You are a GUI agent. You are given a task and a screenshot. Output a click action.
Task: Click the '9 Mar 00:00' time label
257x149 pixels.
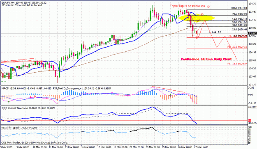tap(23, 147)
